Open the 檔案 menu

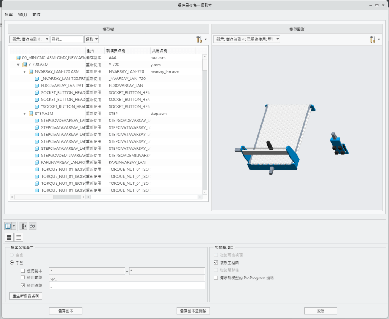8,14
